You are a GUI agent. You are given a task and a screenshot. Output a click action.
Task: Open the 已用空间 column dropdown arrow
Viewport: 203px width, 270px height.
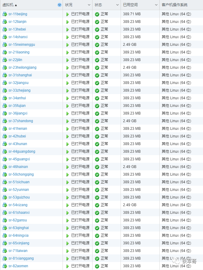156,5
